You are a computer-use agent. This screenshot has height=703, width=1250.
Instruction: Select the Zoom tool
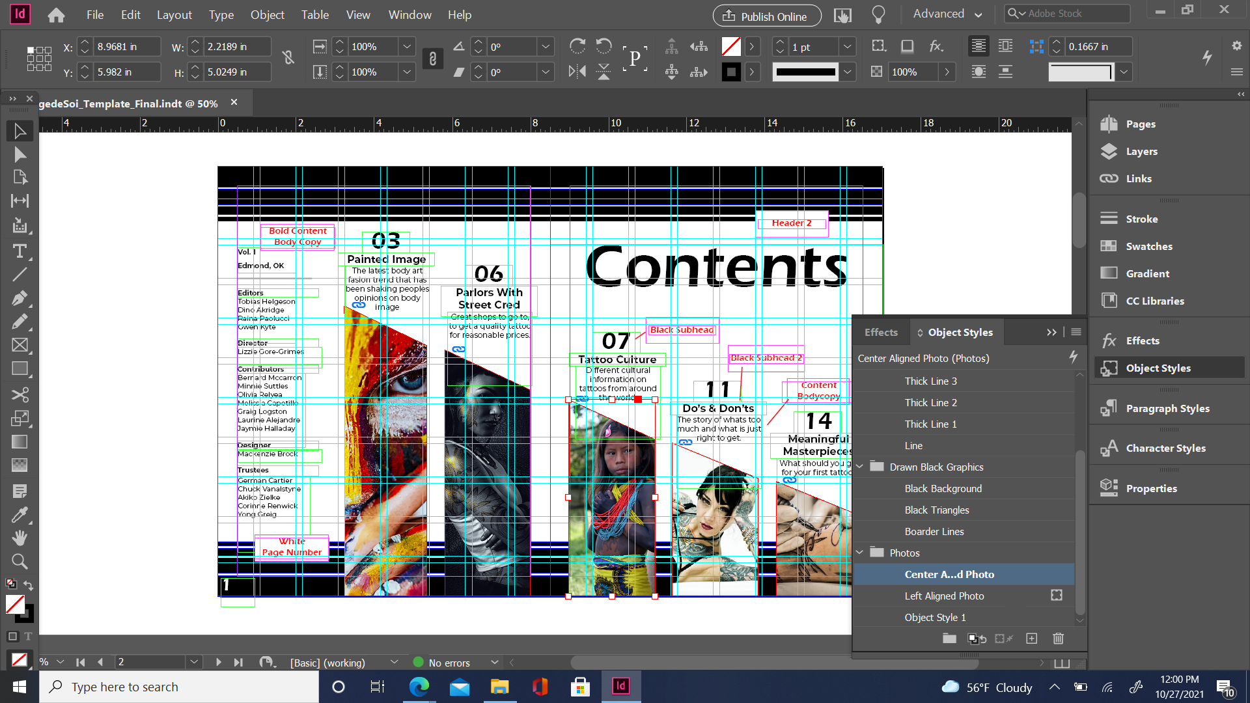(x=20, y=561)
